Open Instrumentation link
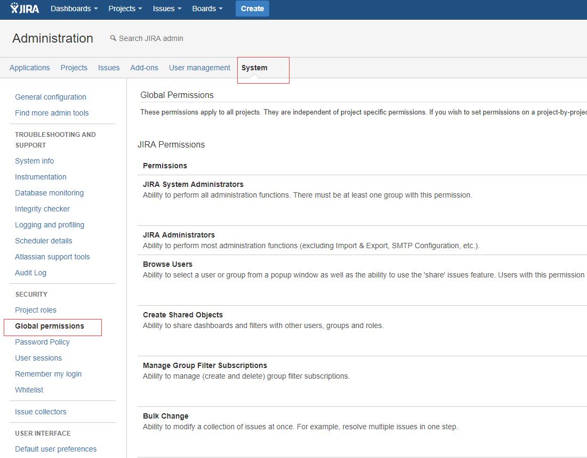Image resolution: width=587 pixels, height=458 pixels. coord(41,177)
